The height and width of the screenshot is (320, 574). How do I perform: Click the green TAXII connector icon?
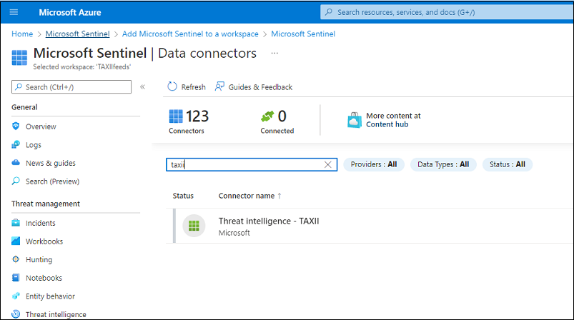point(194,226)
